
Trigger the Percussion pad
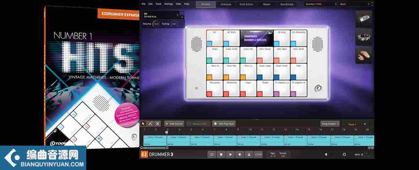[214, 88]
